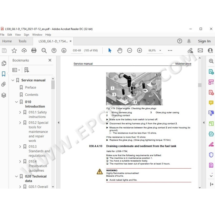Open more tools ellipsis menu
The height and width of the screenshot is (215, 215).
[x=170, y=50]
